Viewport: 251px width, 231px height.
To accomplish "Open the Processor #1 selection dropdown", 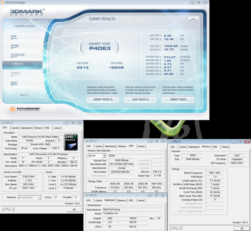I will [30, 197].
